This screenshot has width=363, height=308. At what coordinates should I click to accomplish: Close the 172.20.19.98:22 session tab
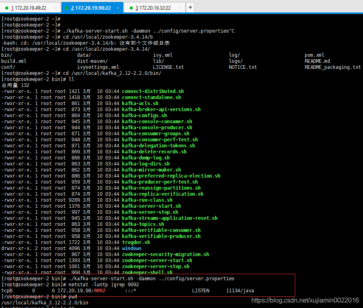118,8
